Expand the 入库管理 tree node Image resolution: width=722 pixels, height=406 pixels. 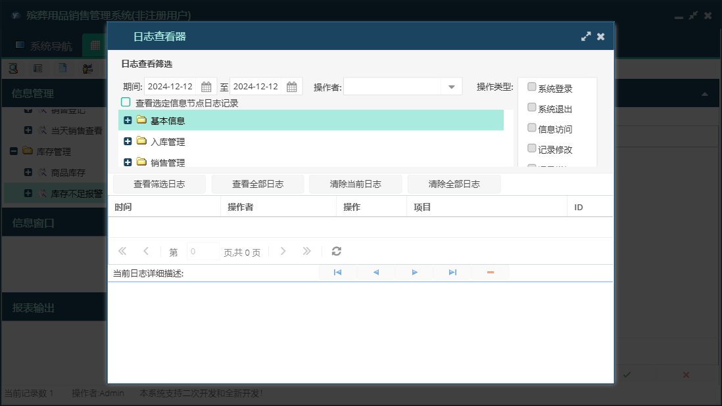tap(128, 141)
